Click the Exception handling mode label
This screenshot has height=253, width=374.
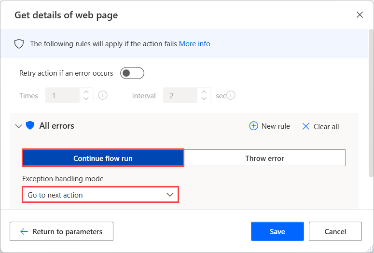[63, 179]
